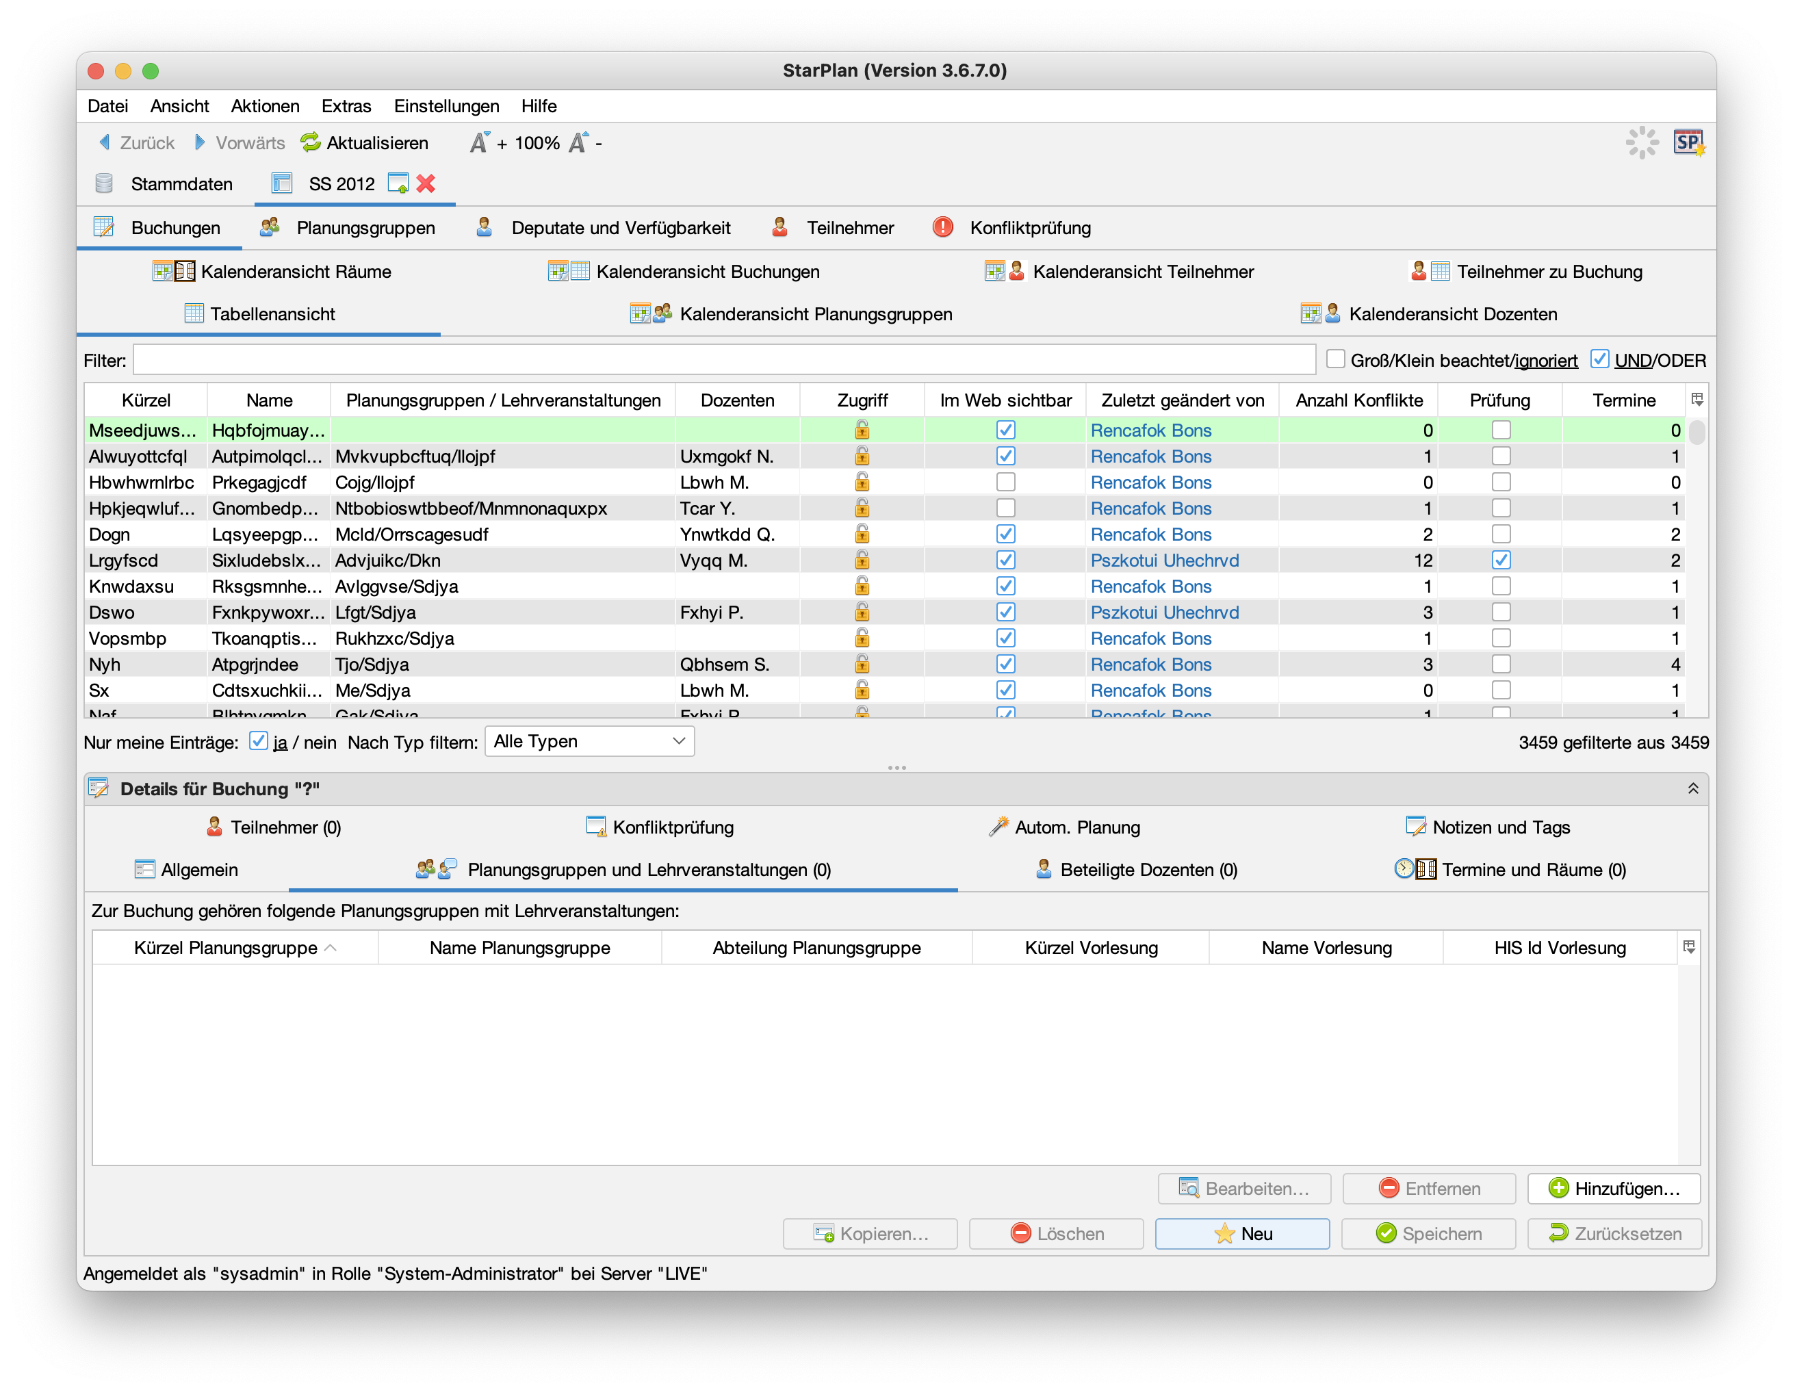This screenshot has width=1793, height=1392.
Task: Check Im Web sichtbar for Hbwhwrnlrbc row
Action: tap(1005, 482)
